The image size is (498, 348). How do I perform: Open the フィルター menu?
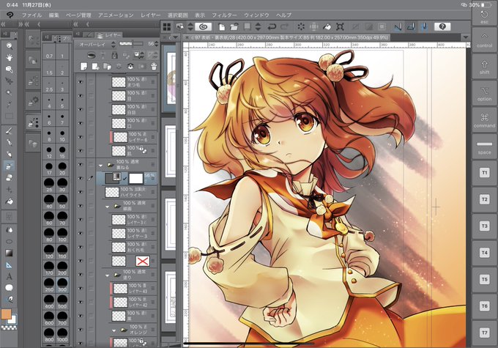(225, 15)
